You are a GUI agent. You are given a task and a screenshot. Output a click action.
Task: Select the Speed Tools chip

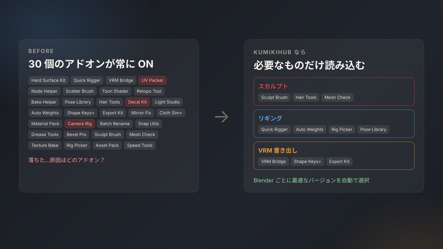pyautogui.click(x=140, y=145)
